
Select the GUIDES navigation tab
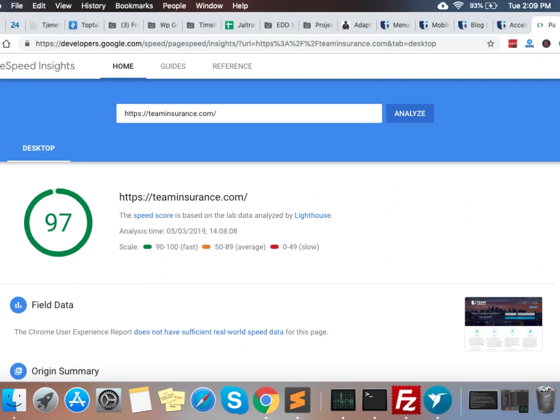(x=173, y=66)
